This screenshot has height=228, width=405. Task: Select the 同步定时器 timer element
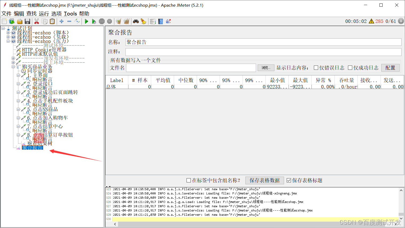[40, 71]
